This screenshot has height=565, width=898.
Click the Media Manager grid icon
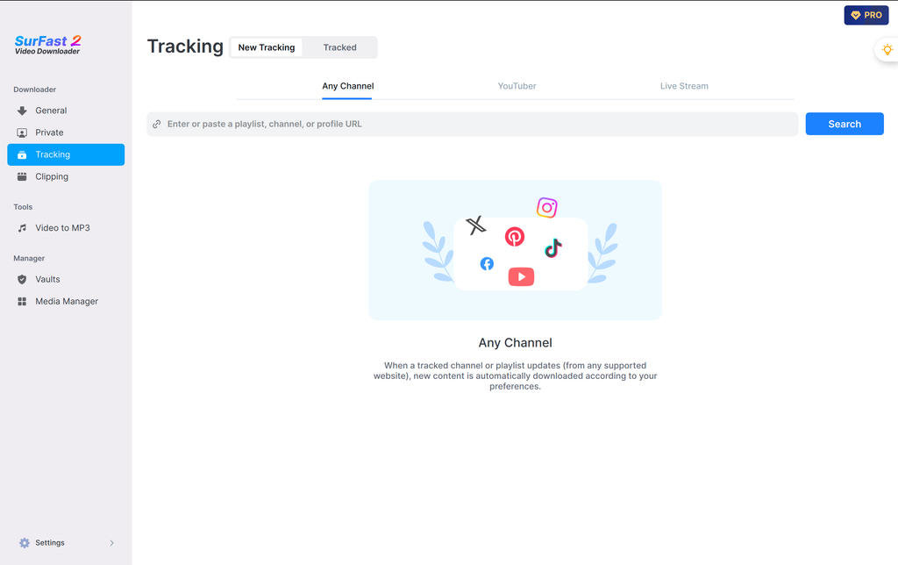(22, 302)
